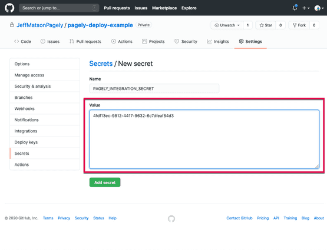Click inside the Value text area
The height and width of the screenshot is (250, 327).
coord(204,139)
